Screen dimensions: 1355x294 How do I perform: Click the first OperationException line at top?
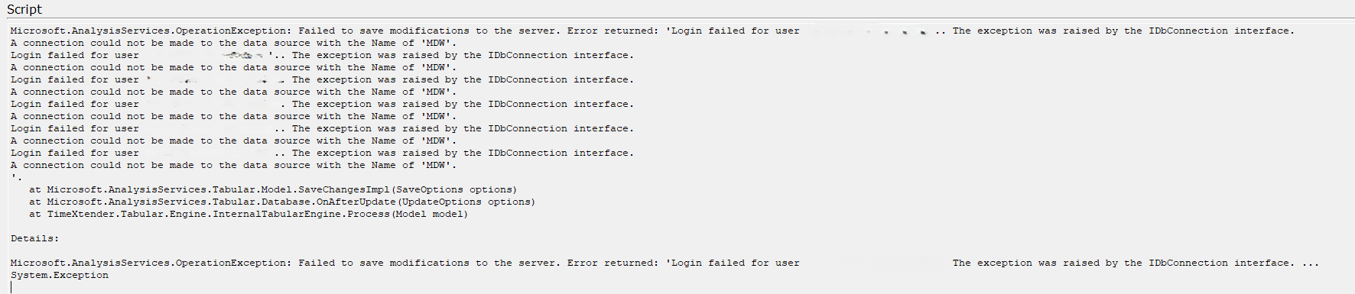point(652,31)
